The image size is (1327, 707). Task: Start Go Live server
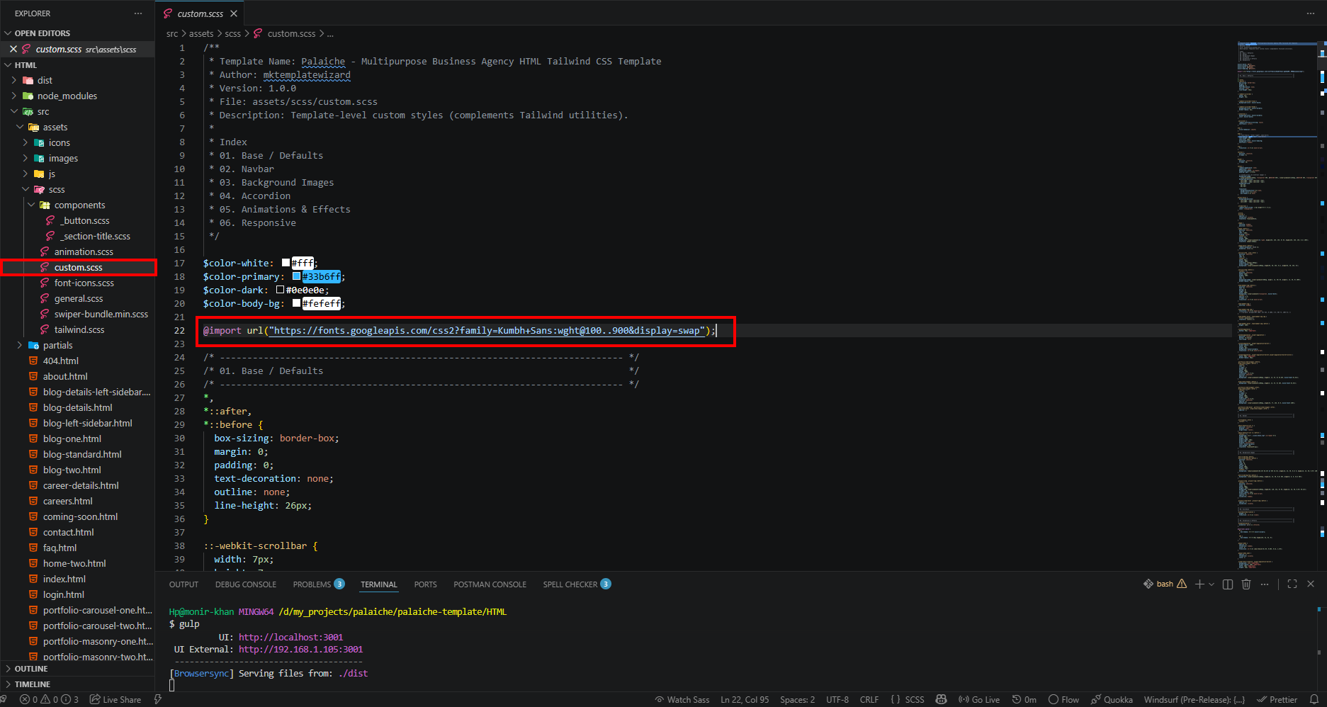[979, 699]
